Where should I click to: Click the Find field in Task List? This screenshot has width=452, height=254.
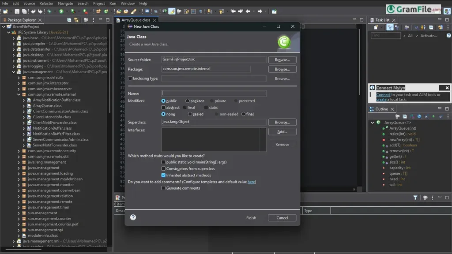(386, 35)
